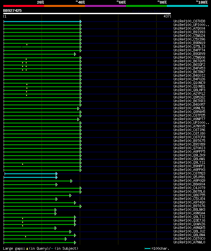Open hit UniRef100_B4FU26

pos(189,79)
